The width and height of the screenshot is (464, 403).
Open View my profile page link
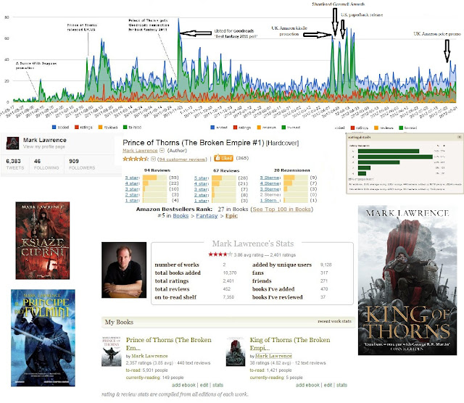coord(44,146)
